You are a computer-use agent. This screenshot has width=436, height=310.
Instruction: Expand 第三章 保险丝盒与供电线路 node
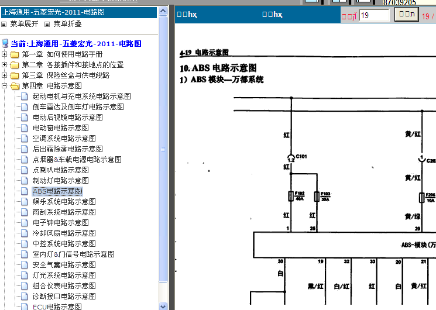click(x=5, y=75)
